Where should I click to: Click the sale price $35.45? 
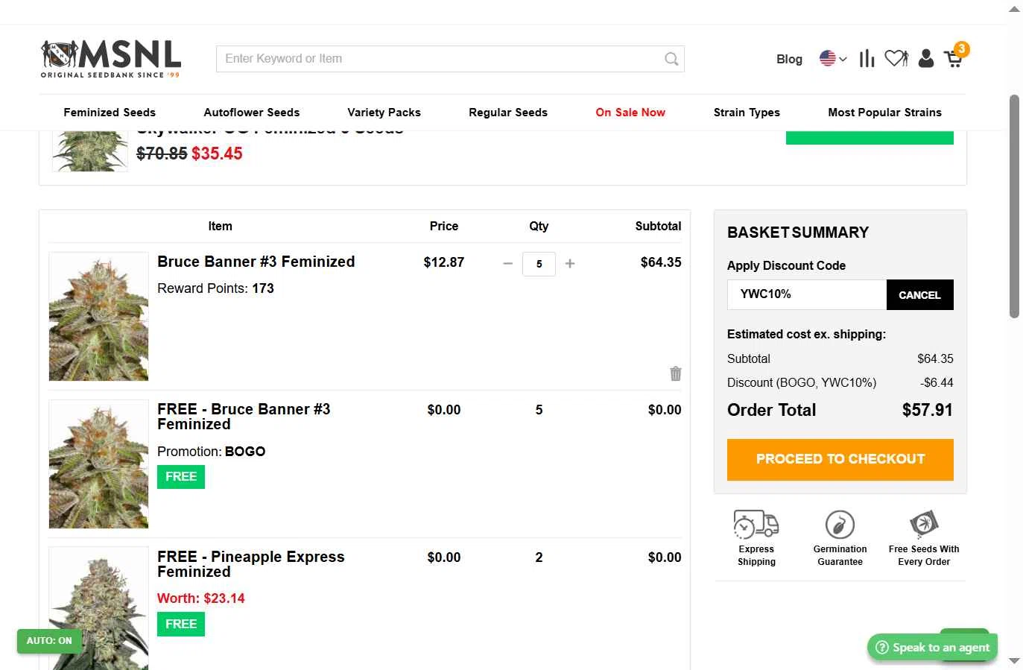pos(217,154)
